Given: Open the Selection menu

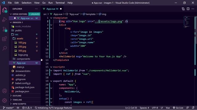Looking at the screenshot, I should 26,3.
